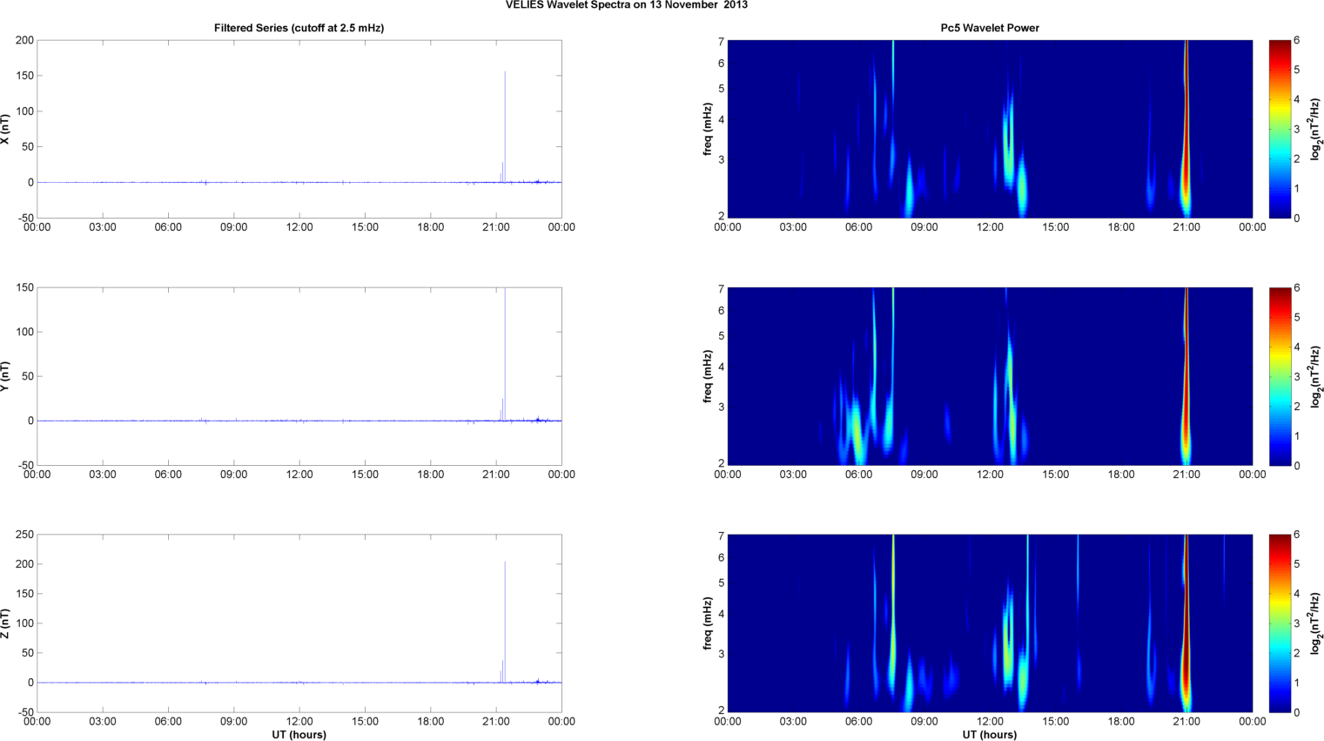Click the tall spike in the Y (nT) series
Screen dimensions: 1324x741
505,354
